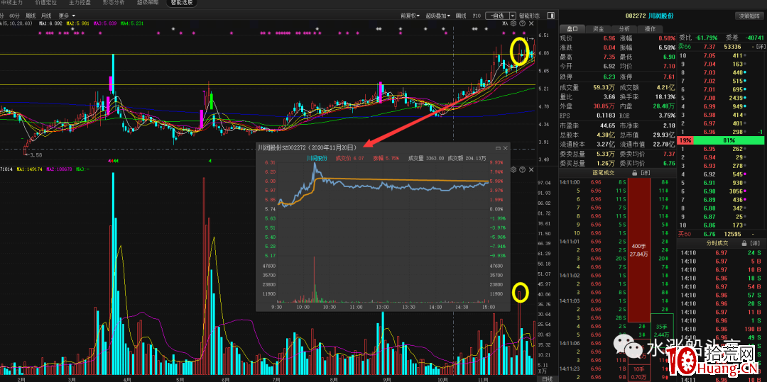
Task: Click stock code 002272
Action: coord(636,16)
